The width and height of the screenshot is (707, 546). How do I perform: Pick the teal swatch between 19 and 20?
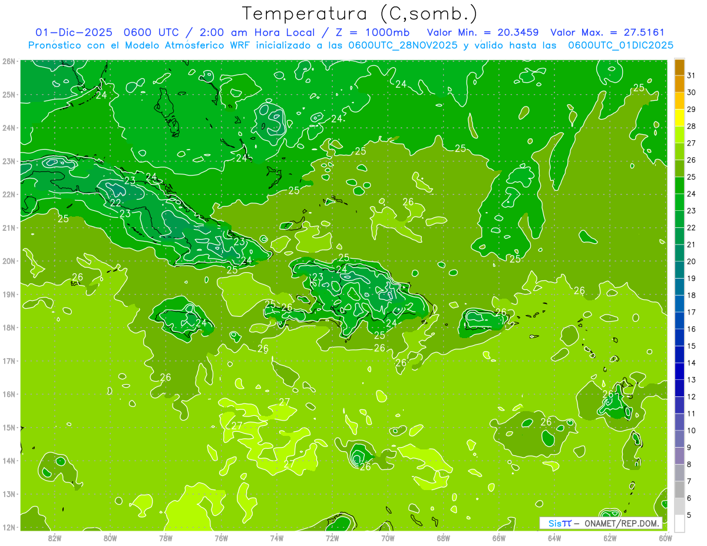679,270
